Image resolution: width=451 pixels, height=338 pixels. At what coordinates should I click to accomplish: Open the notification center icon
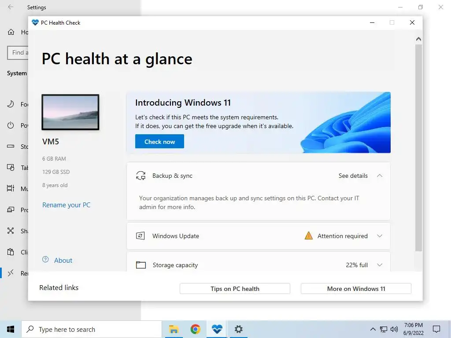click(x=436, y=329)
